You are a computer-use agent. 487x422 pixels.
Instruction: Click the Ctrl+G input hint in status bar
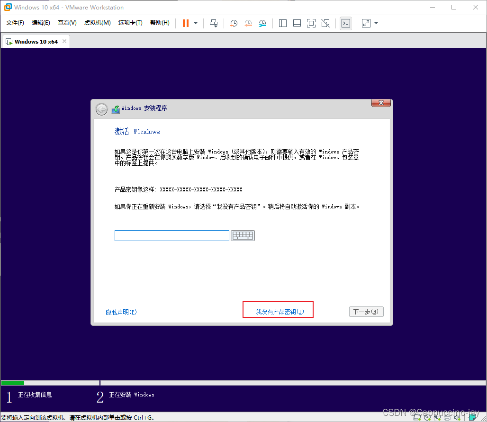pyautogui.click(x=78, y=417)
